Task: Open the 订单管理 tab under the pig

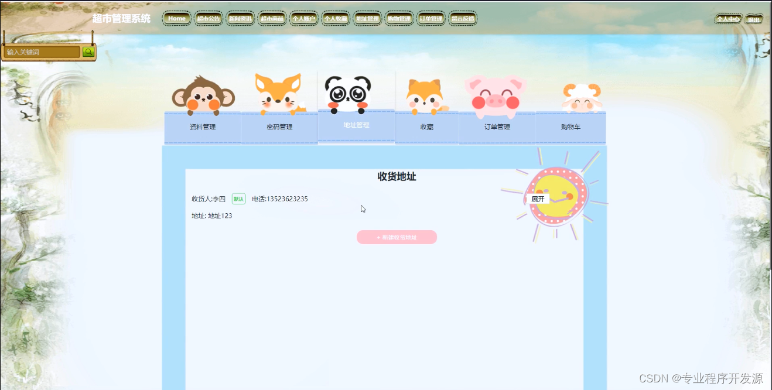Action: (497, 127)
